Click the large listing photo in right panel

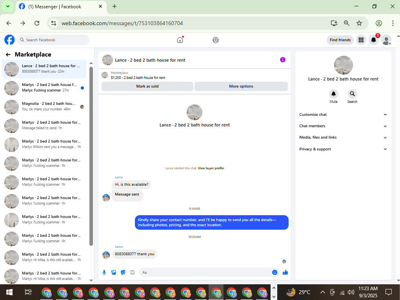344,66
